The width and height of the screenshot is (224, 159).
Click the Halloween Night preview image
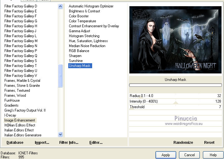click(175, 40)
